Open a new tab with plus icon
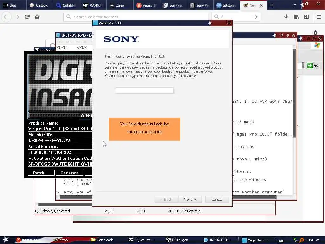The height and width of the screenshot is (244, 325). (272, 5)
